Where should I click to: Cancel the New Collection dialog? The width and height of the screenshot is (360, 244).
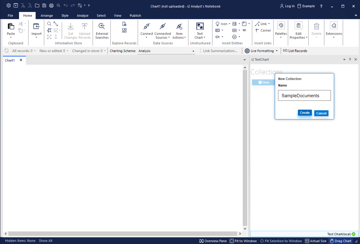321,113
